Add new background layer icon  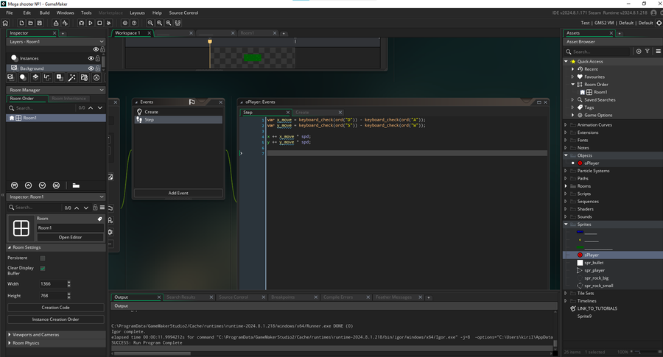10,77
